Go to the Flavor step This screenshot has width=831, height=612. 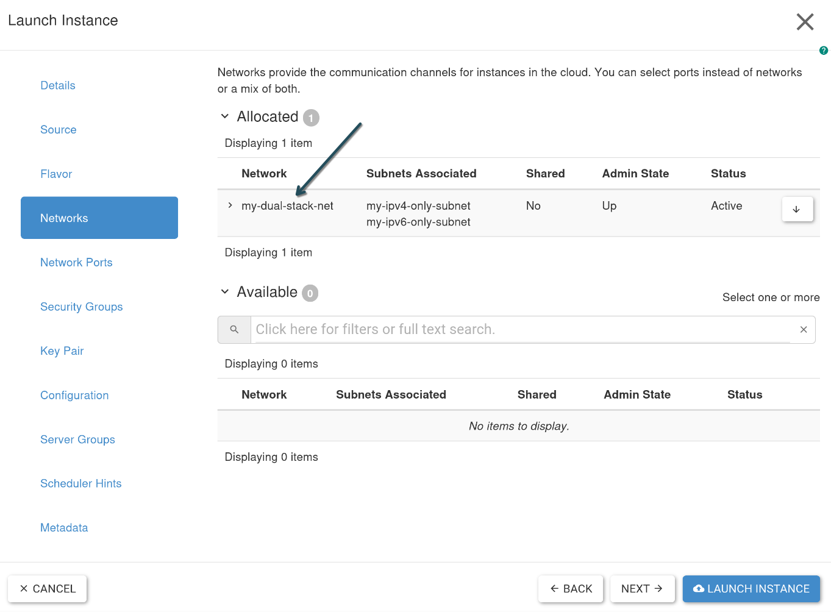[x=56, y=174]
